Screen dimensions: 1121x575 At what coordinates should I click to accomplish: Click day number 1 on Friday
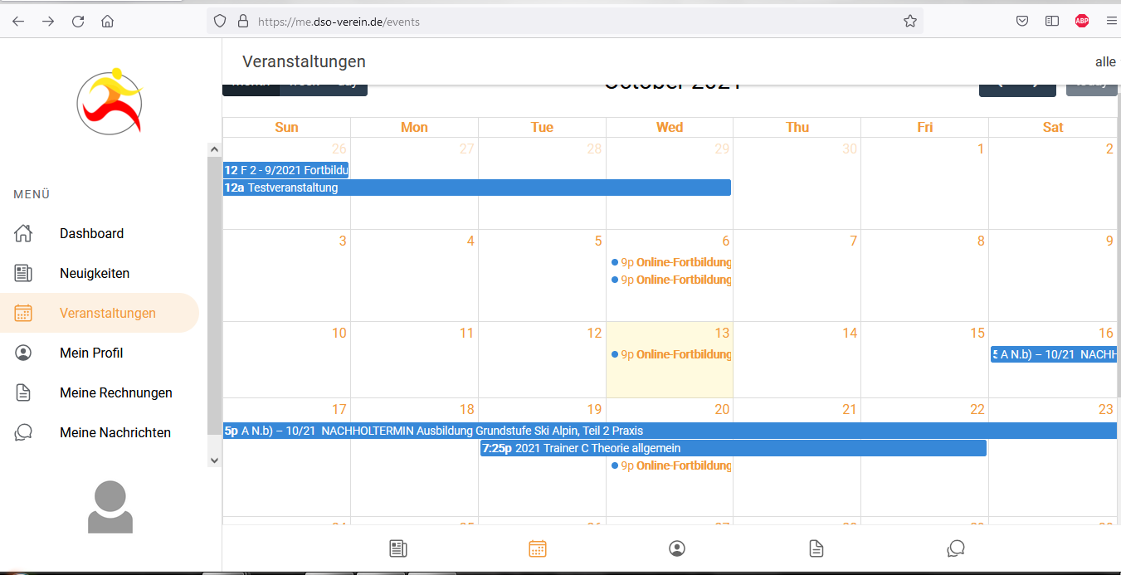(x=981, y=149)
